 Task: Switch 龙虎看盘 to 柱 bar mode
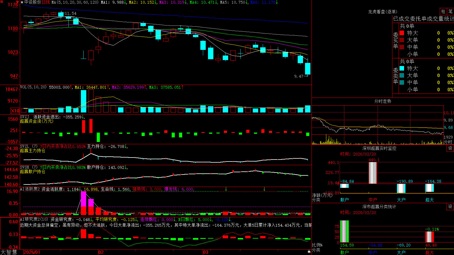point(443,11)
